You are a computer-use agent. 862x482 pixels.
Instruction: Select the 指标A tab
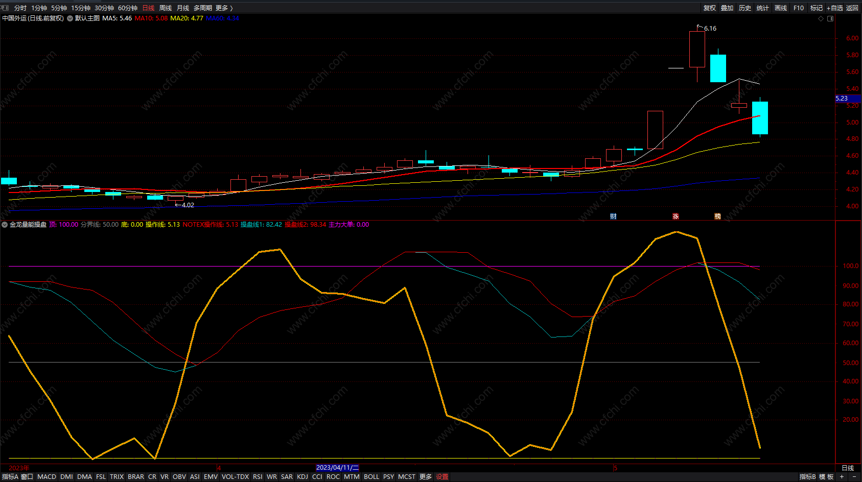tap(10, 477)
